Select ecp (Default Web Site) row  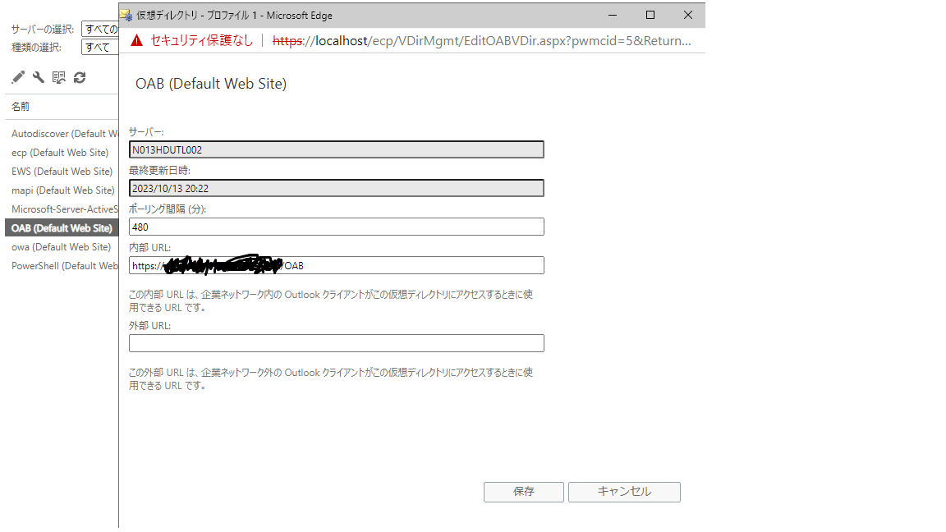(62, 153)
